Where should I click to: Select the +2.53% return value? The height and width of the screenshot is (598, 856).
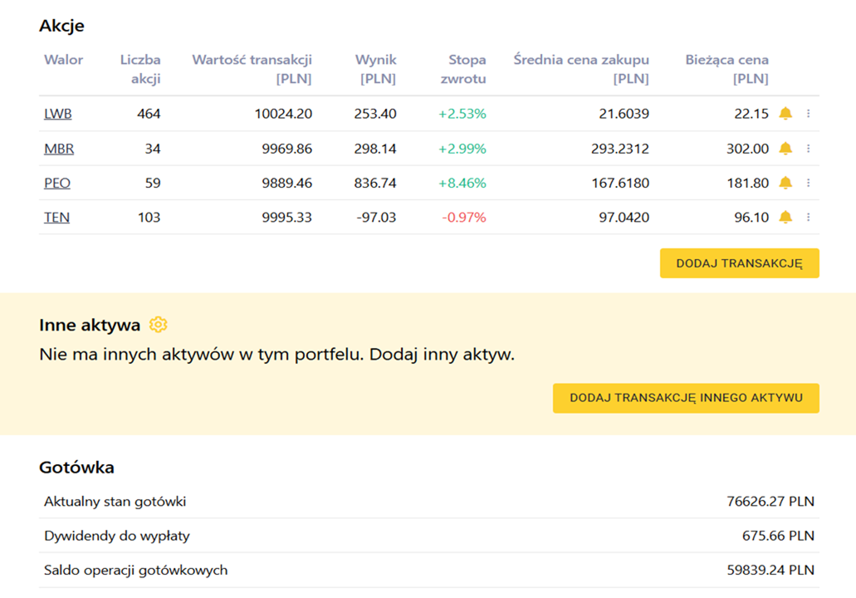[462, 114]
